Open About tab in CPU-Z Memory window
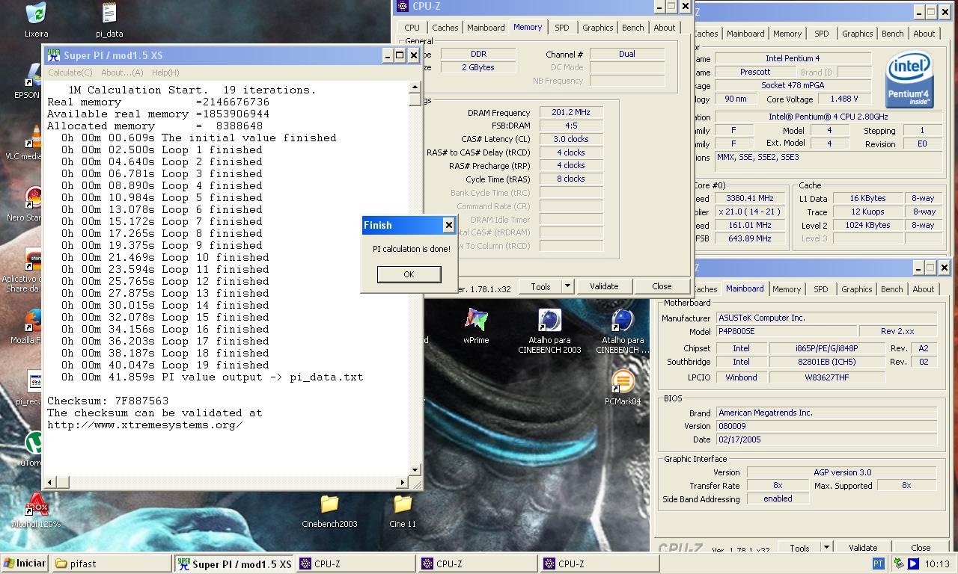Image resolution: width=958 pixels, height=574 pixels. pos(665,28)
